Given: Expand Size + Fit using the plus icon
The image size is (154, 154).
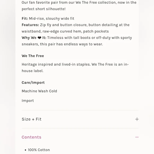Looking at the screenshot, I should [x=137, y=119].
